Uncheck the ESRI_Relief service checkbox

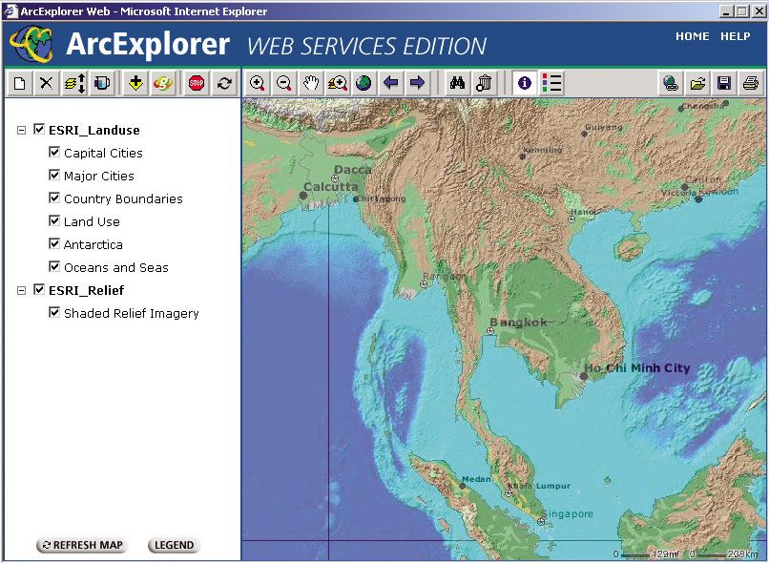point(39,289)
